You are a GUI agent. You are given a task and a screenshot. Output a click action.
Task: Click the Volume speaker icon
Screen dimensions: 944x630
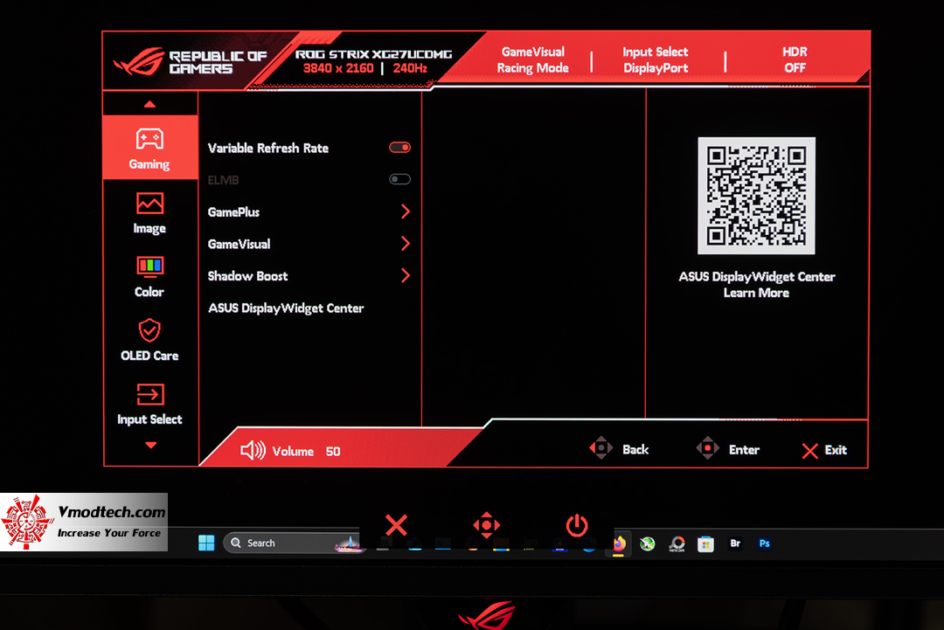point(253,450)
